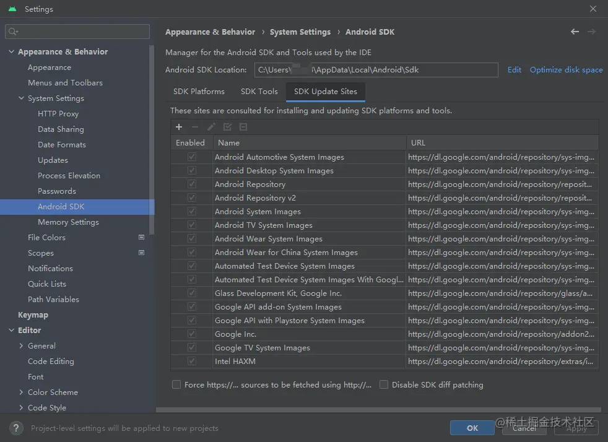This screenshot has height=442, width=608.
Task: Expand the General node under Editor
Action: pos(22,346)
